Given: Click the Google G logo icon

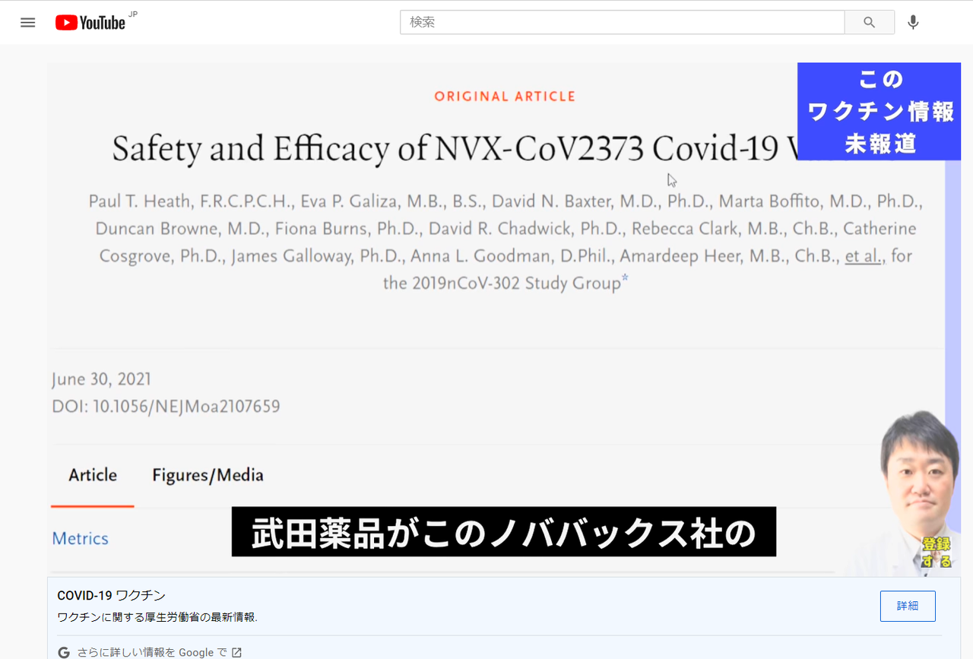Looking at the screenshot, I should click(x=64, y=652).
